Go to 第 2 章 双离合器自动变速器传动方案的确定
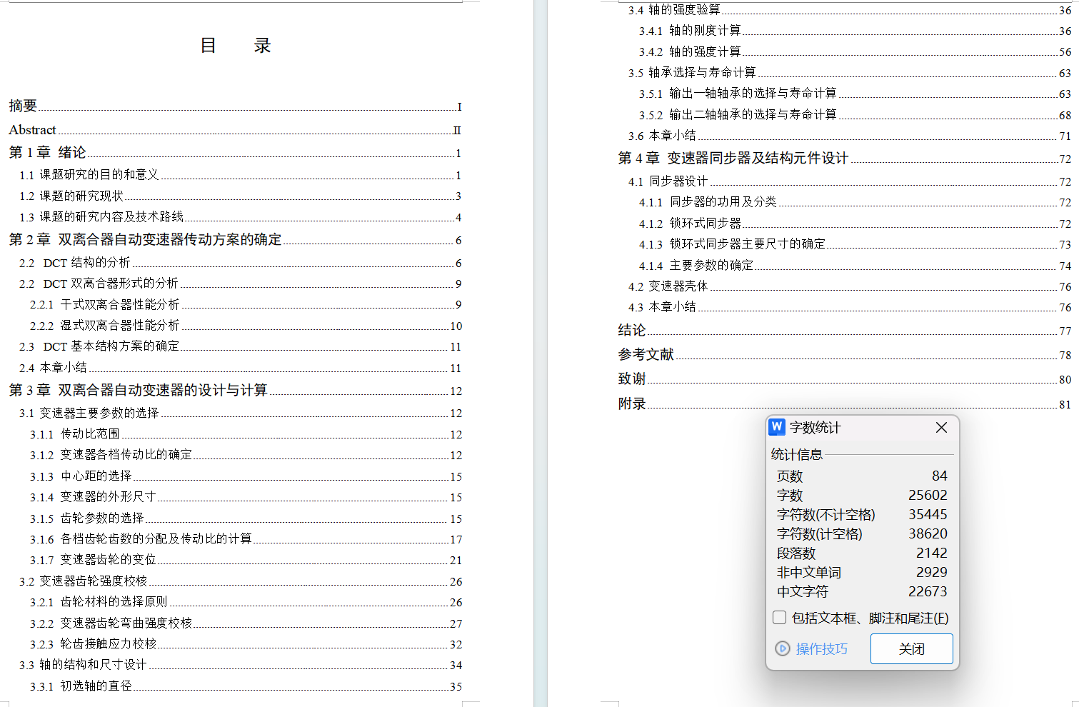 pos(235,239)
